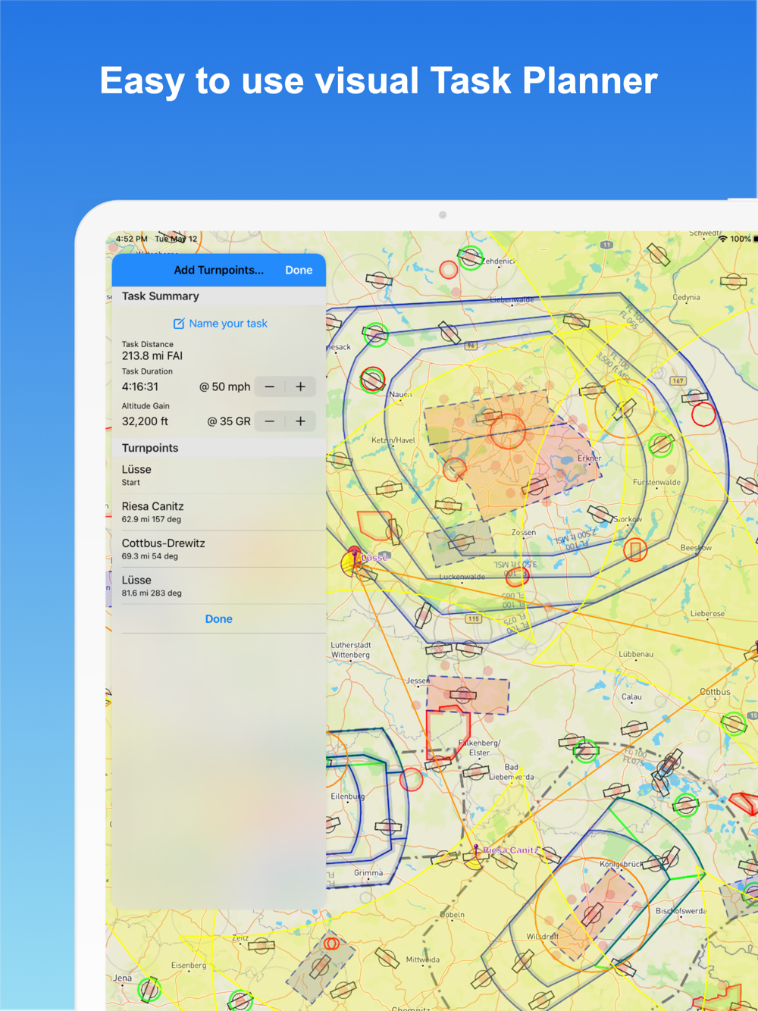758x1011 pixels.
Task: Tap Done in the blue panel header
Action: point(299,271)
